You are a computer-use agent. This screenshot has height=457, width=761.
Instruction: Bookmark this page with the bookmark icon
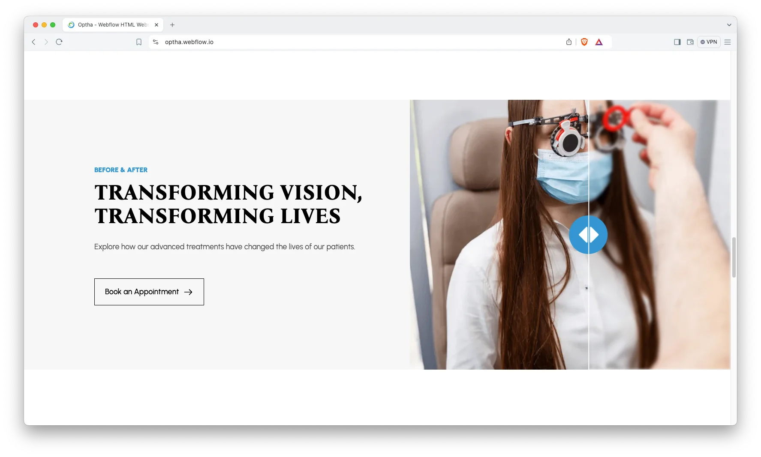139,42
